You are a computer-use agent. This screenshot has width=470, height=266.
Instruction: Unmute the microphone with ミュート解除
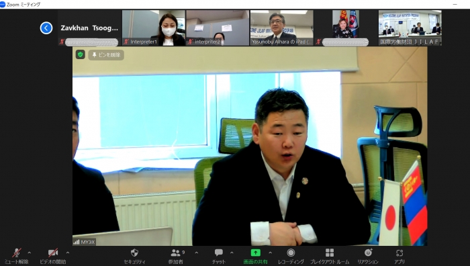tap(16, 257)
